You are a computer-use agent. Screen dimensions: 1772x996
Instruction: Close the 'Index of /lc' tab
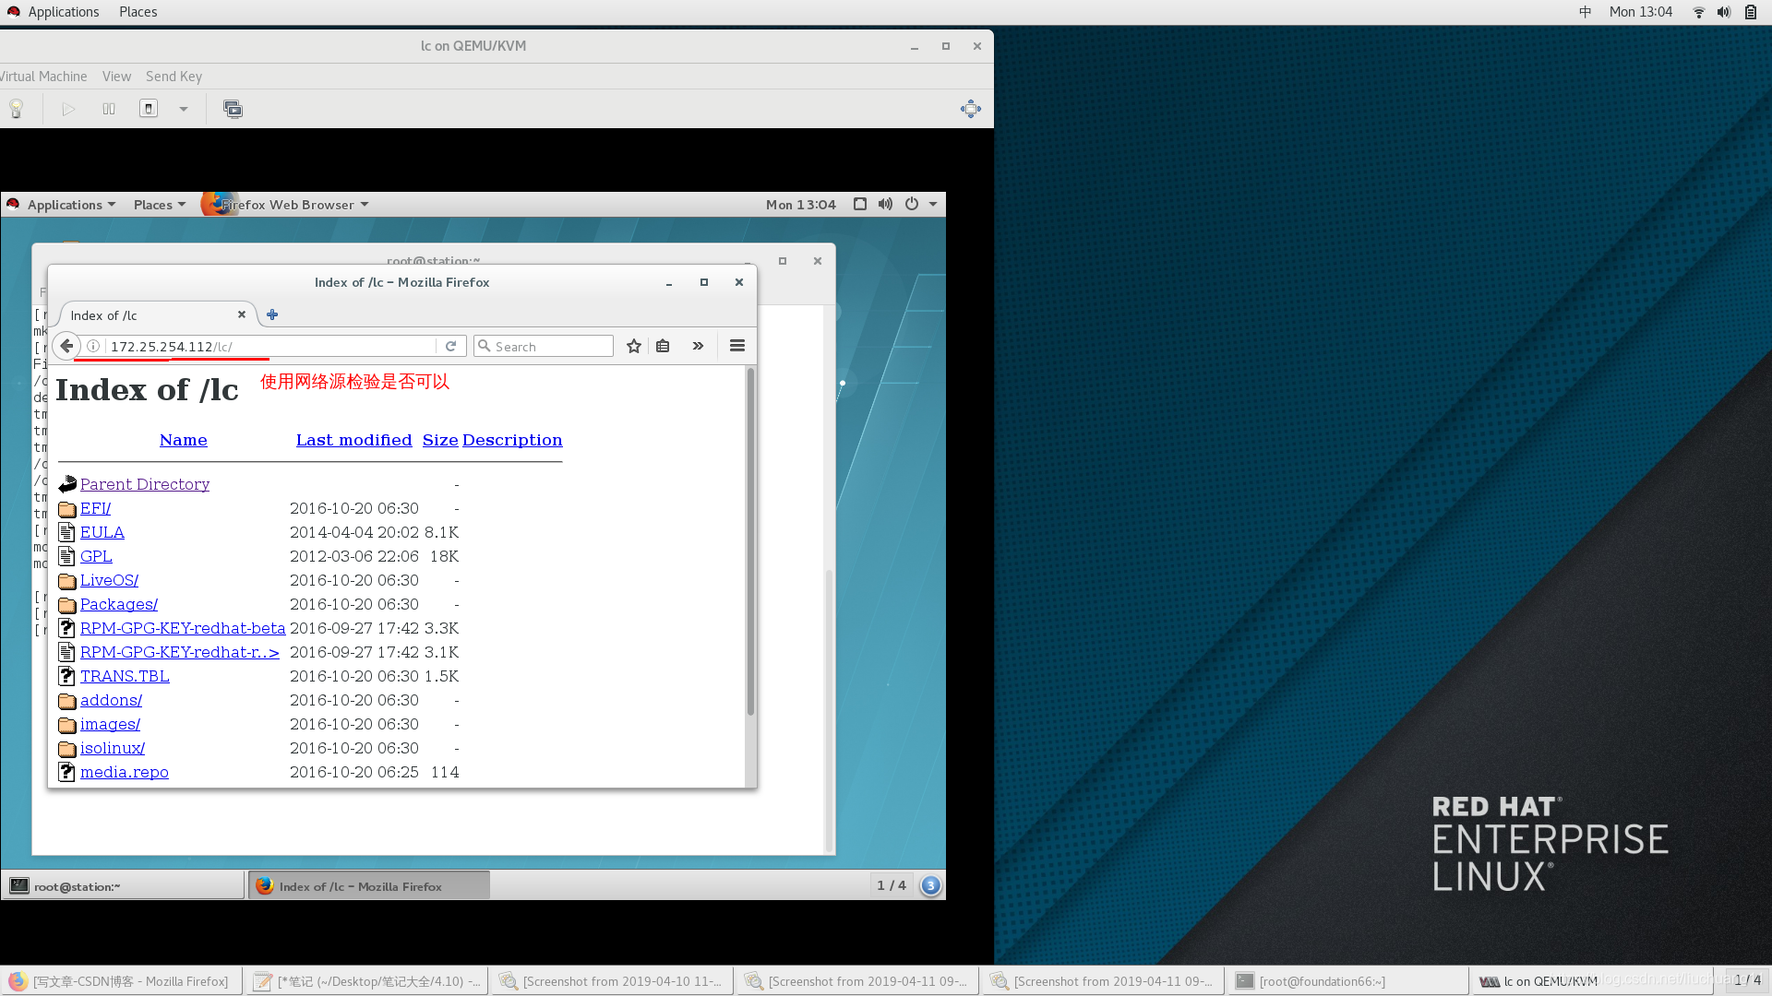(242, 314)
